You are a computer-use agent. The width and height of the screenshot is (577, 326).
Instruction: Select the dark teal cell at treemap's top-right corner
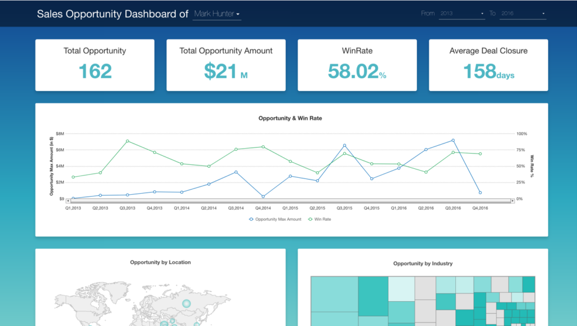(529, 285)
